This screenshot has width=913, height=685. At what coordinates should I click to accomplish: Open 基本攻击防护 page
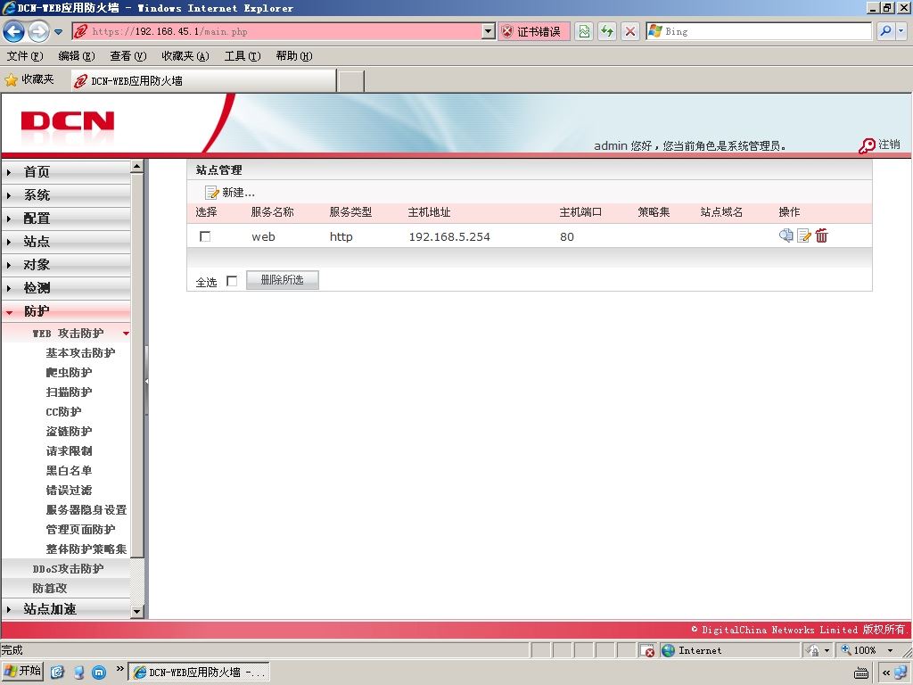80,353
